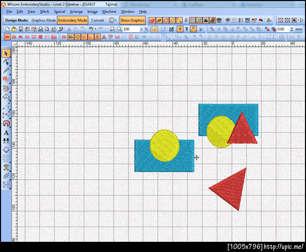Choose the Reshape Object tool
The height and width of the screenshot is (252, 306).
point(6,62)
